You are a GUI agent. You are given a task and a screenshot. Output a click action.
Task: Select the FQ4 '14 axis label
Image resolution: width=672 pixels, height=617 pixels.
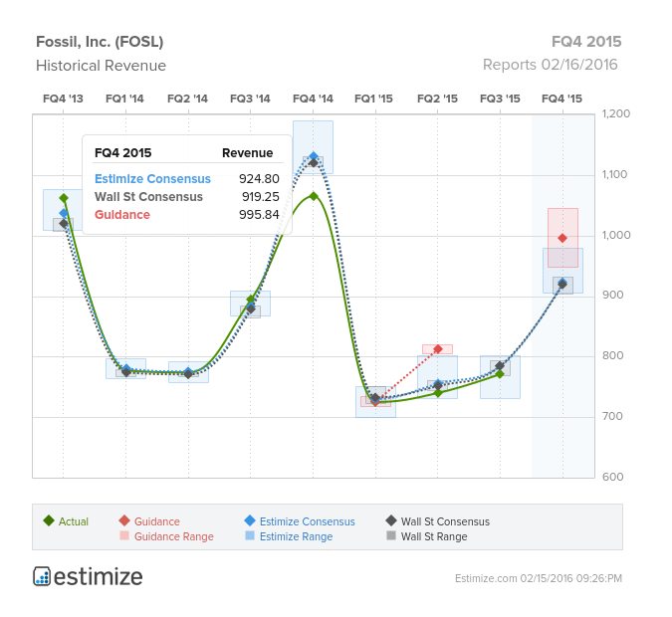pyautogui.click(x=313, y=99)
